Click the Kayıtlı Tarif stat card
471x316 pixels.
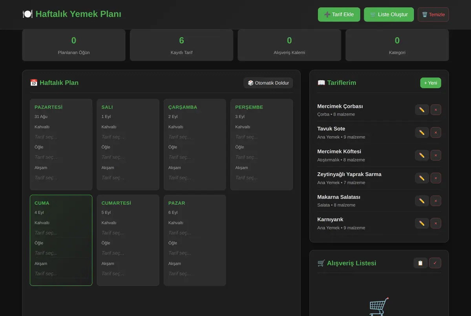(x=181, y=45)
